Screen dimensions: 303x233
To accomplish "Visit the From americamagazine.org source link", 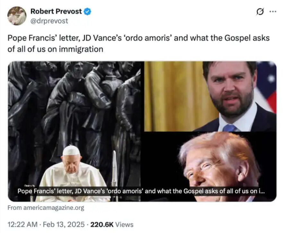I will coord(46,208).
